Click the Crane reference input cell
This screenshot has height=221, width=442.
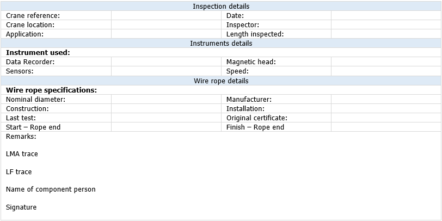(167, 15)
